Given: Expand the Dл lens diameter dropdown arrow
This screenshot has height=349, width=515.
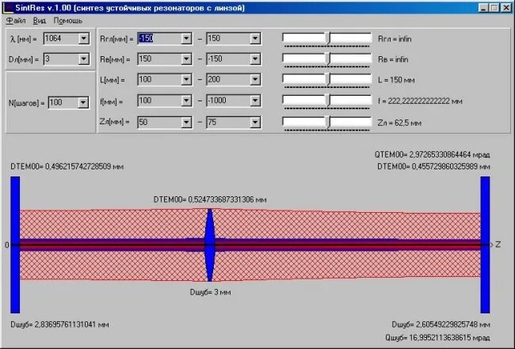Looking at the screenshot, I should coord(84,59).
